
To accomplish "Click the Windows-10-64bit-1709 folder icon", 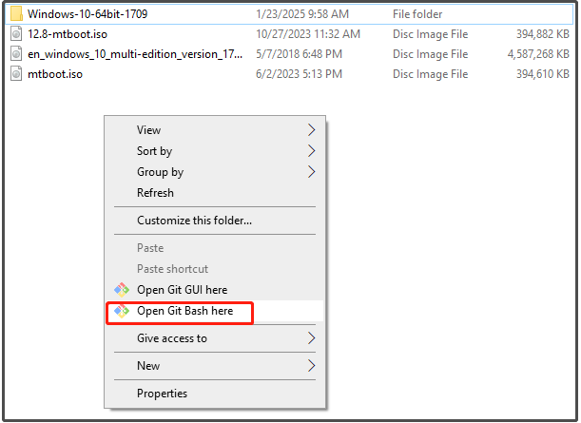I will pos(16,14).
